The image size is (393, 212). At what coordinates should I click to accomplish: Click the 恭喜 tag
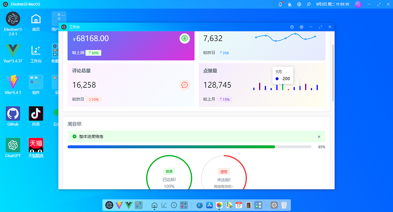[x=169, y=172]
